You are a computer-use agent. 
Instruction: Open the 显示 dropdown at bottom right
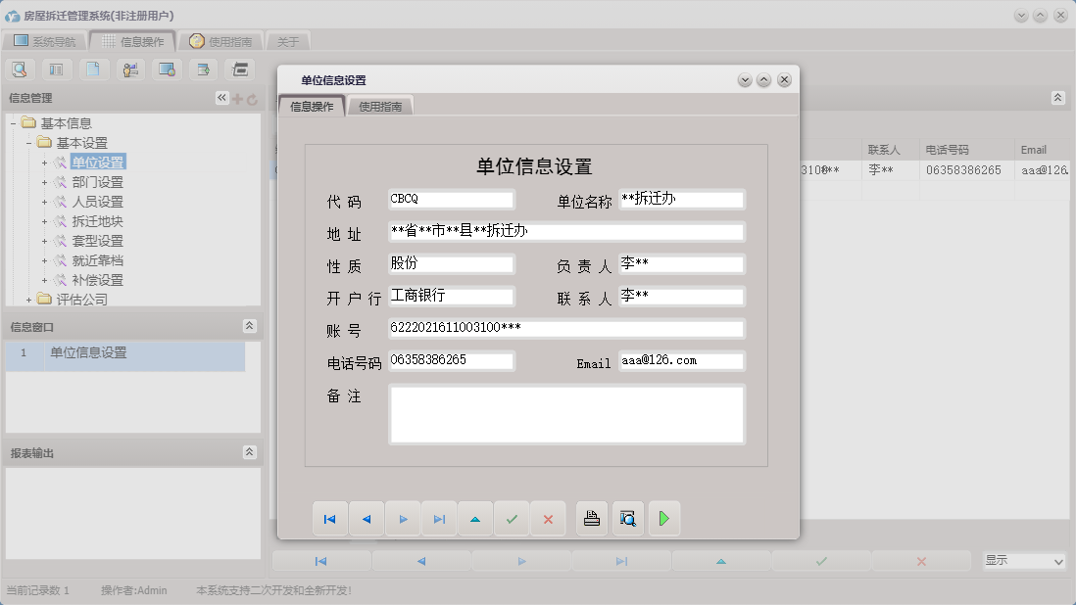(x=1023, y=561)
